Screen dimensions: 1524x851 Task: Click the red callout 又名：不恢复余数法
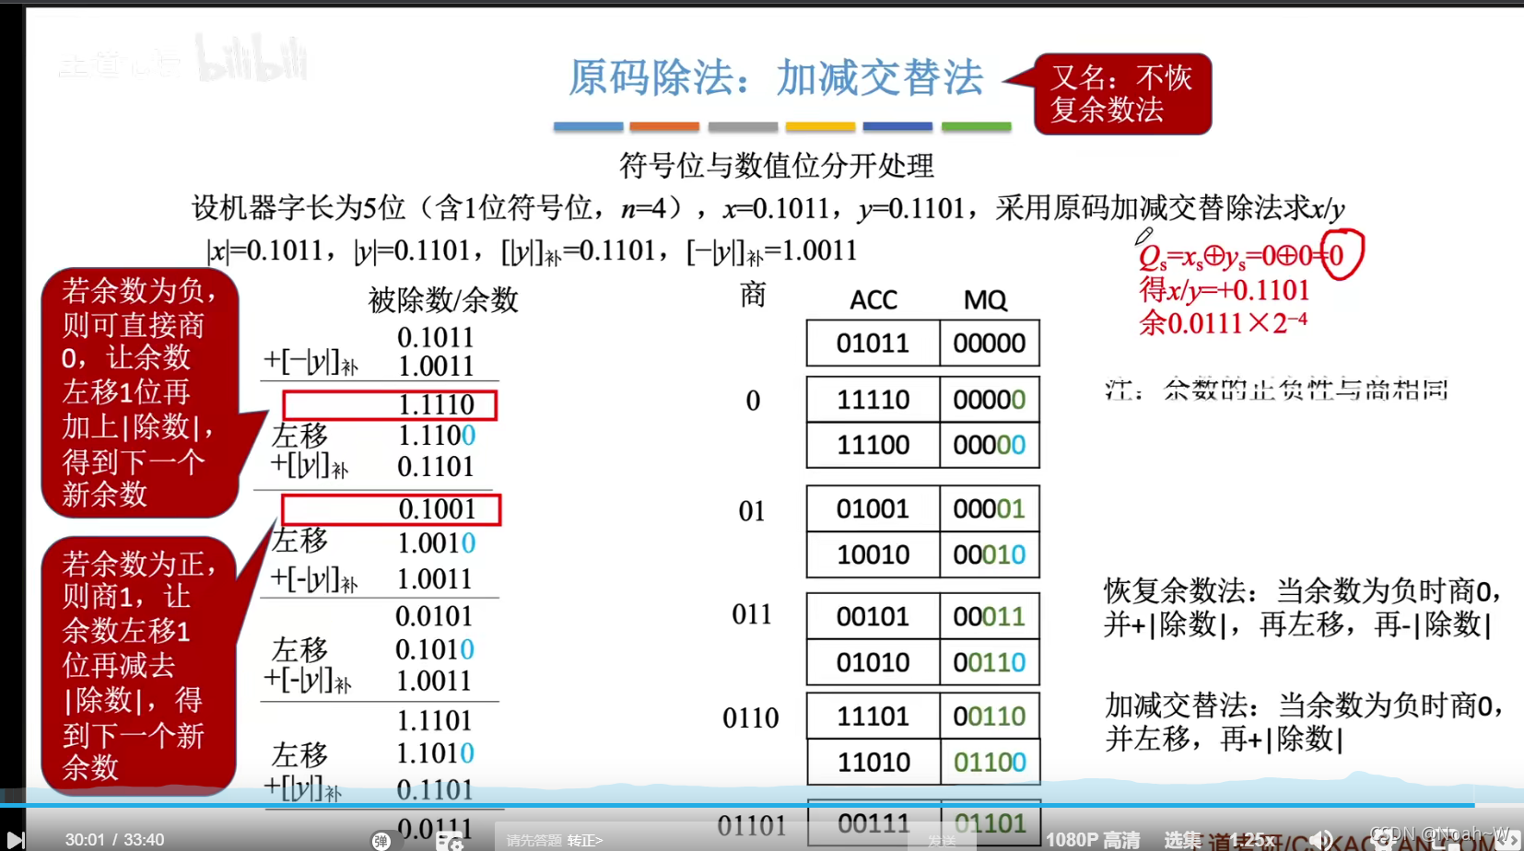pyautogui.click(x=1122, y=94)
